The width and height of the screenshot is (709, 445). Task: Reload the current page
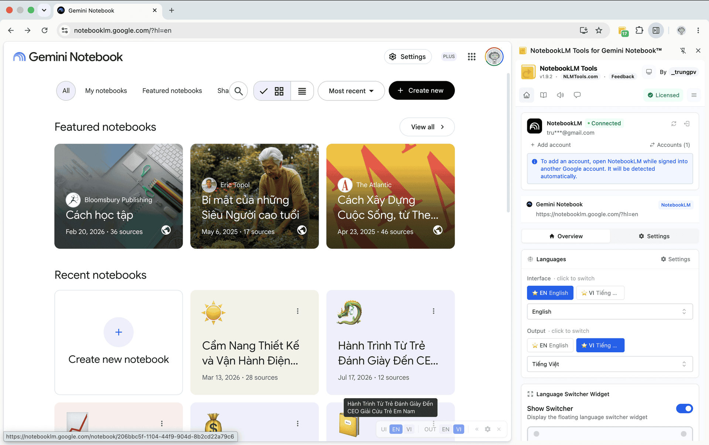tap(45, 30)
